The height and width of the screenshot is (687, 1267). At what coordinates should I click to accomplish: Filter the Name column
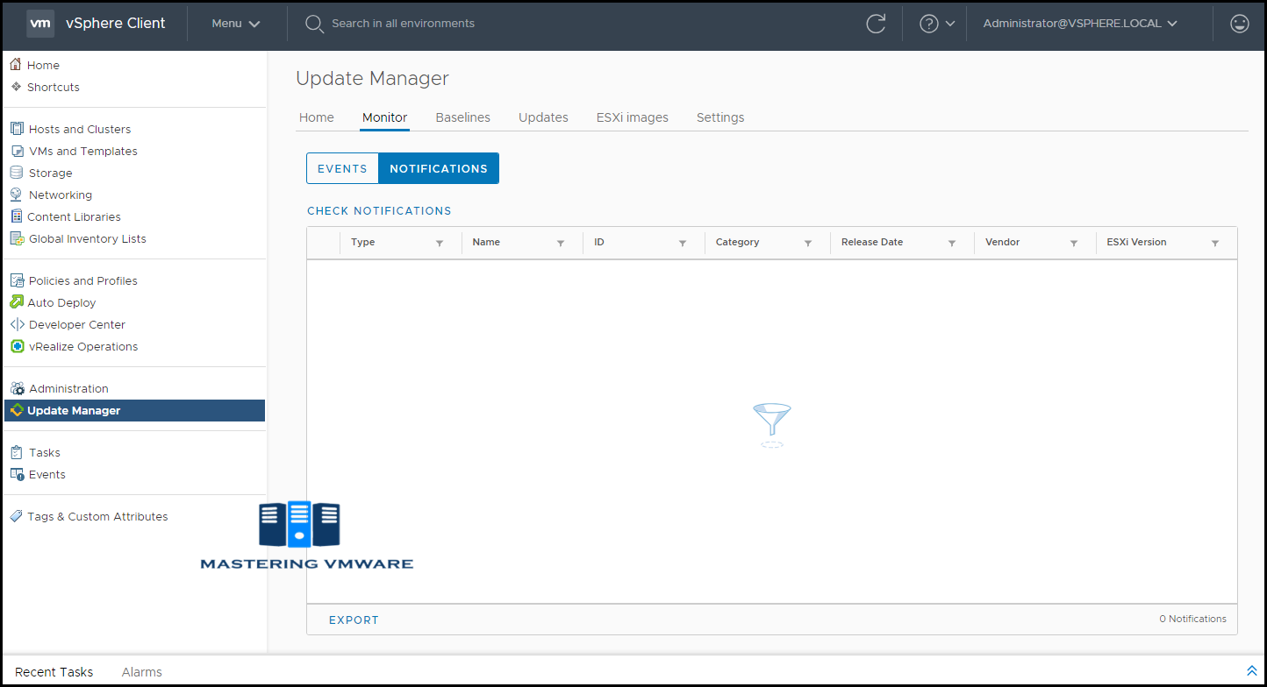pyautogui.click(x=561, y=244)
